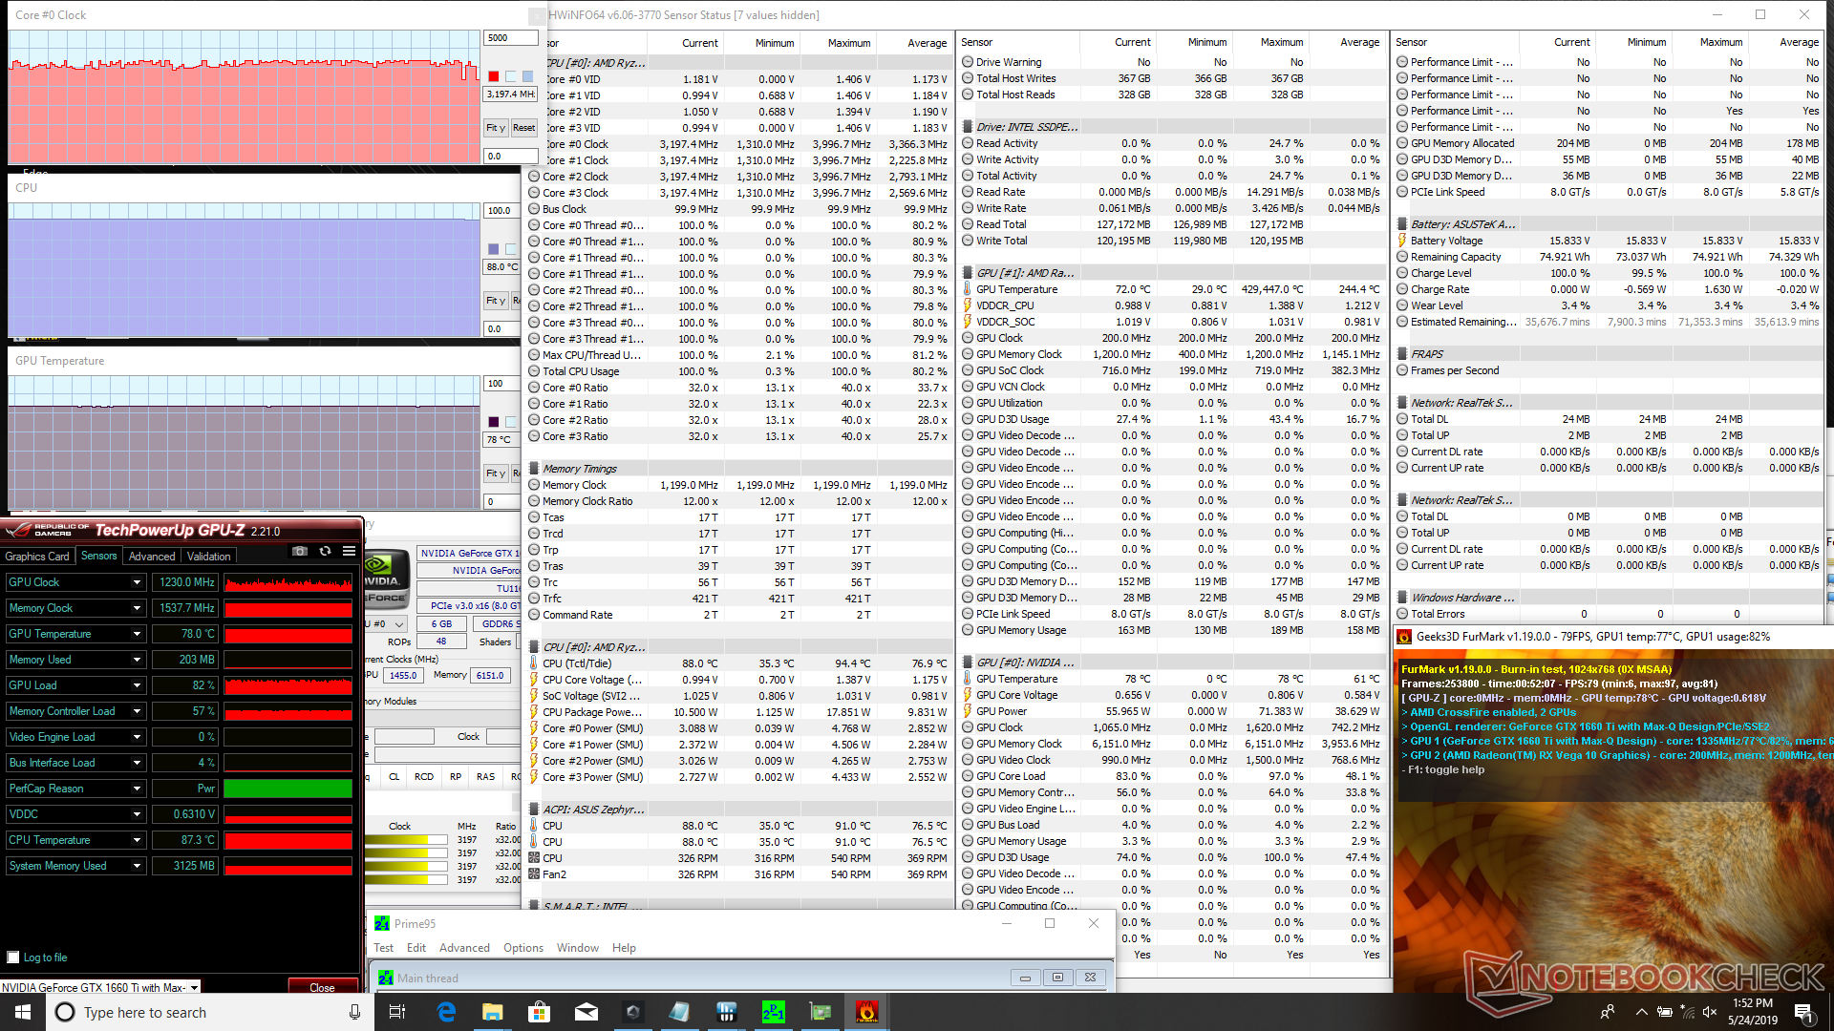
Task: Open GPU-Z hamburger menu icon
Action: [350, 552]
